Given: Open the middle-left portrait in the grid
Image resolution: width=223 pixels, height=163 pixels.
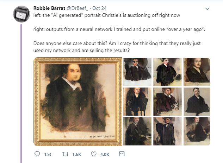Looking at the screenshot, I should (x=138, y=102).
